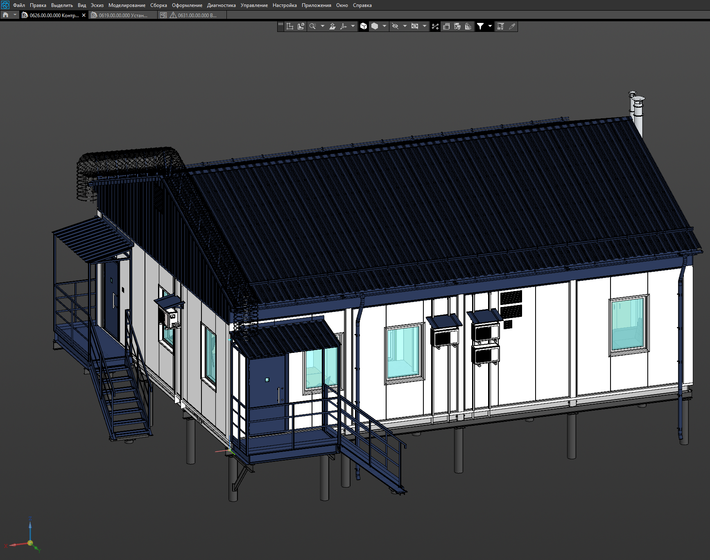Screen dimensions: 710x560
Task: Select the normal-to-plane view icon
Action: click(332, 27)
